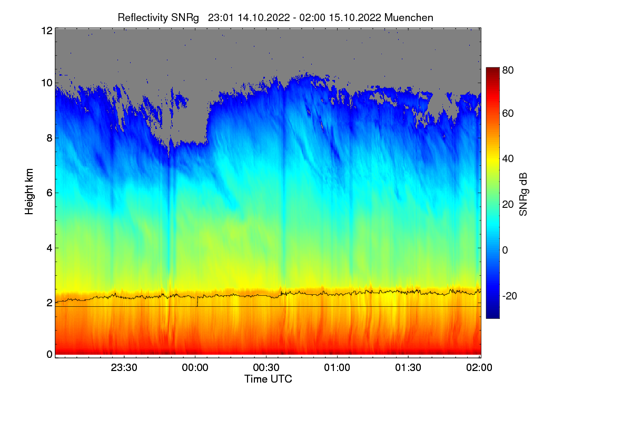Click the 'SNRg dB' colorbar label

pyautogui.click(x=523, y=194)
